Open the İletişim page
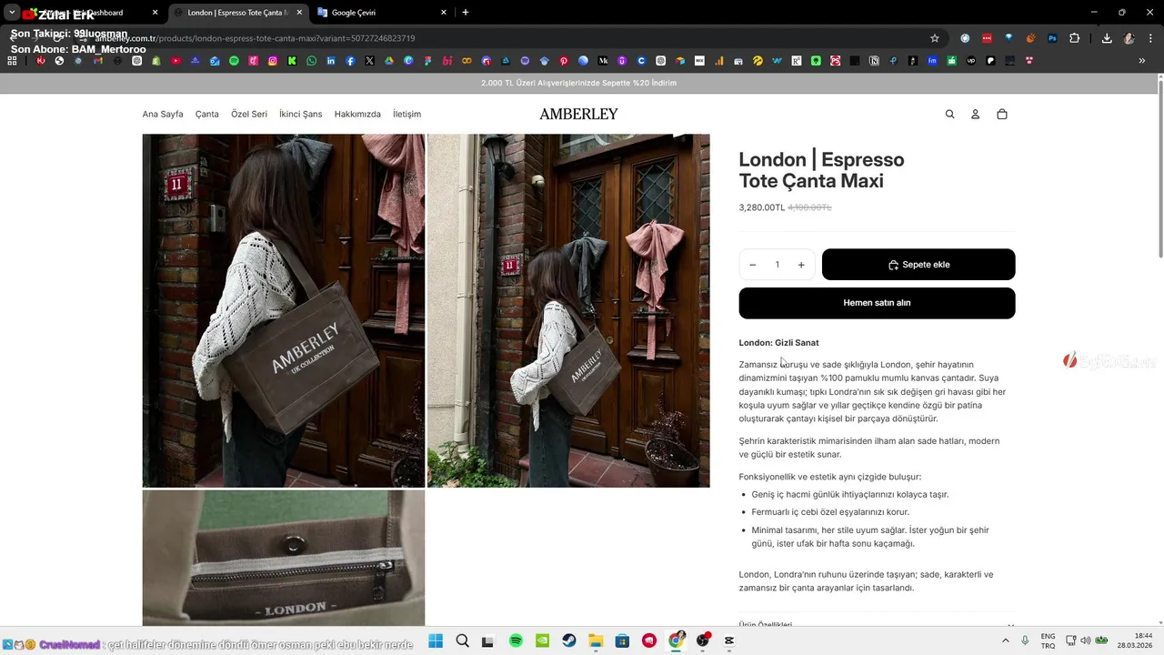1164x655 pixels. [x=406, y=115]
